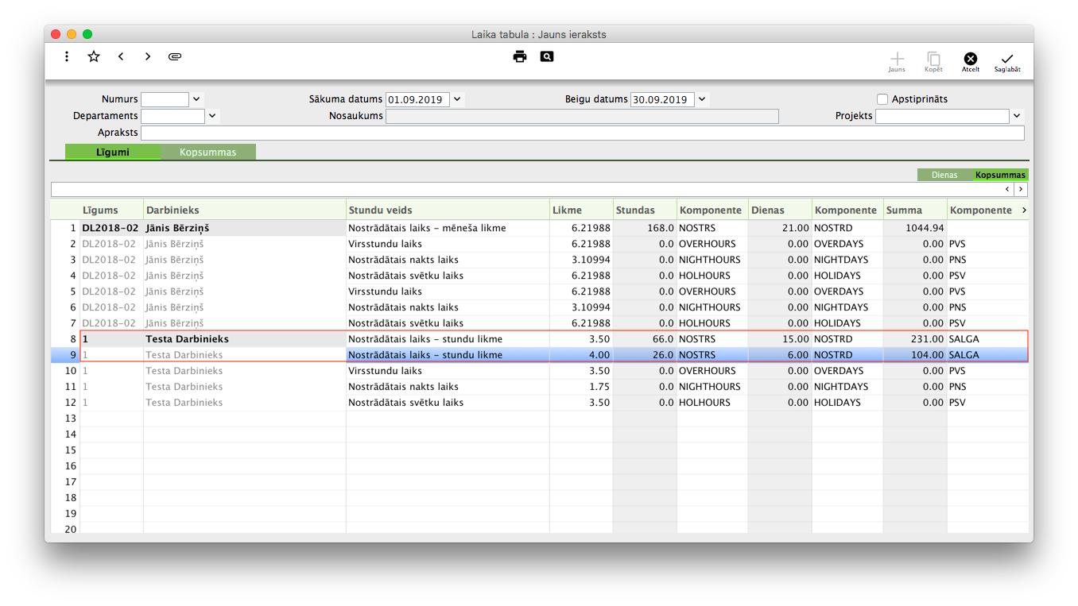1078x606 pixels.
Task: Save the record with Saglabāt
Action: [1006, 62]
